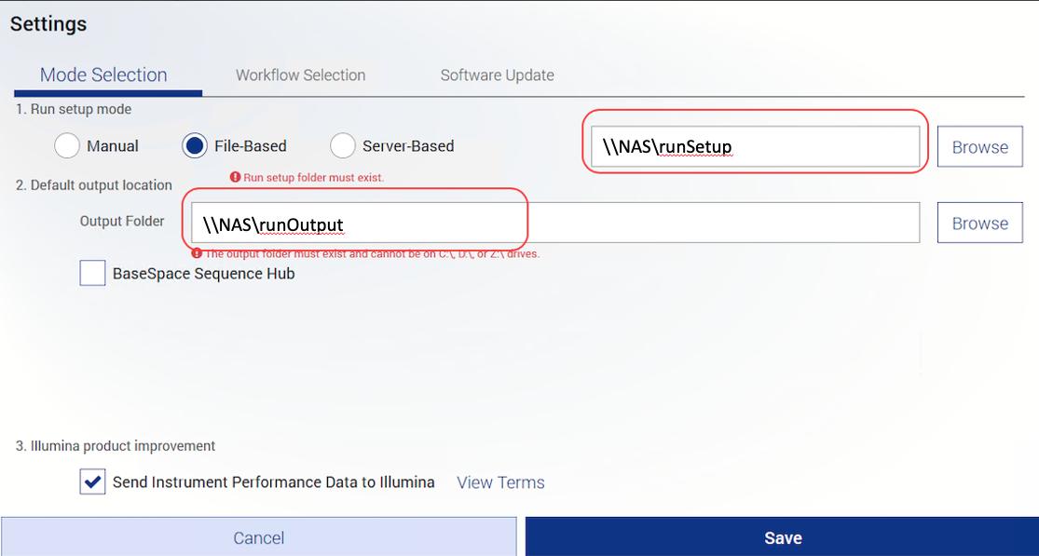Switch to Server-Based run setup mode

pyautogui.click(x=343, y=146)
